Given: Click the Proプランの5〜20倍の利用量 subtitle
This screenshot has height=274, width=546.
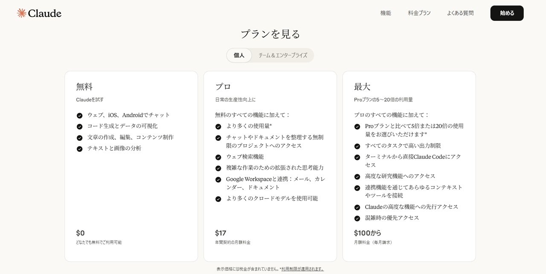Looking at the screenshot, I should coord(383,99).
